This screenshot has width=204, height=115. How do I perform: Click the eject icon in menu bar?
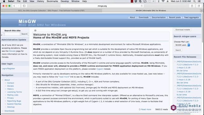[x=168, y=1]
